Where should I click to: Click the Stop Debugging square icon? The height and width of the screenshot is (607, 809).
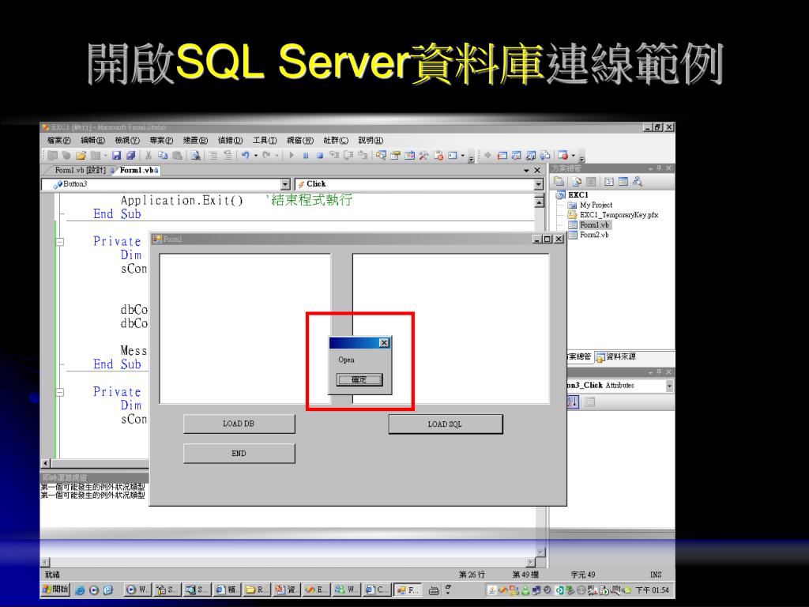(x=320, y=156)
